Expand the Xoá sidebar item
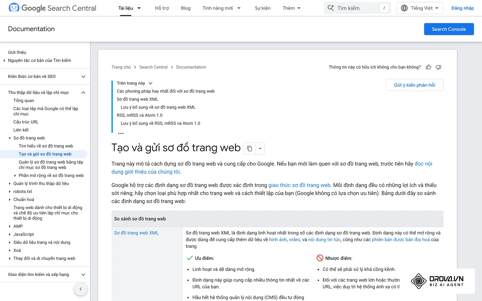This screenshot has height=301, width=482. click(10, 250)
